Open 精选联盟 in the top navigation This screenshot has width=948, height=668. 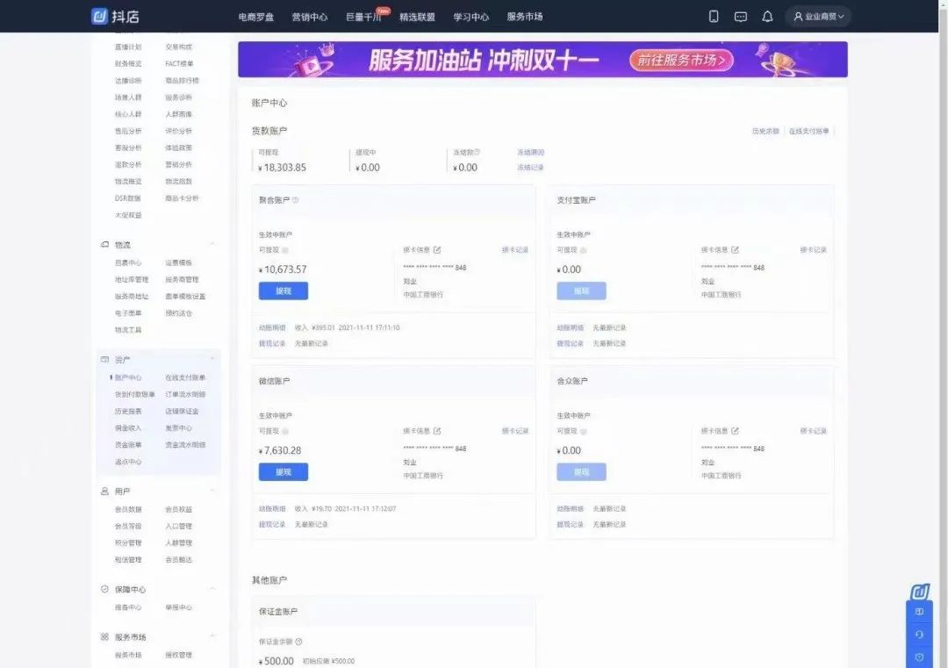coord(417,17)
